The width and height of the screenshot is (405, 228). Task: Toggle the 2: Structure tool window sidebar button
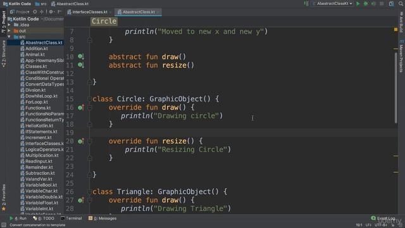pyautogui.click(x=3, y=54)
